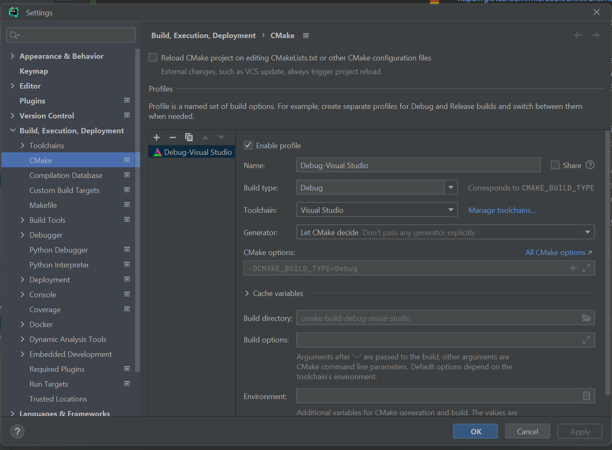The width and height of the screenshot is (612, 450).
Task: Click the CLion logo in title bar
Action: tap(14, 12)
